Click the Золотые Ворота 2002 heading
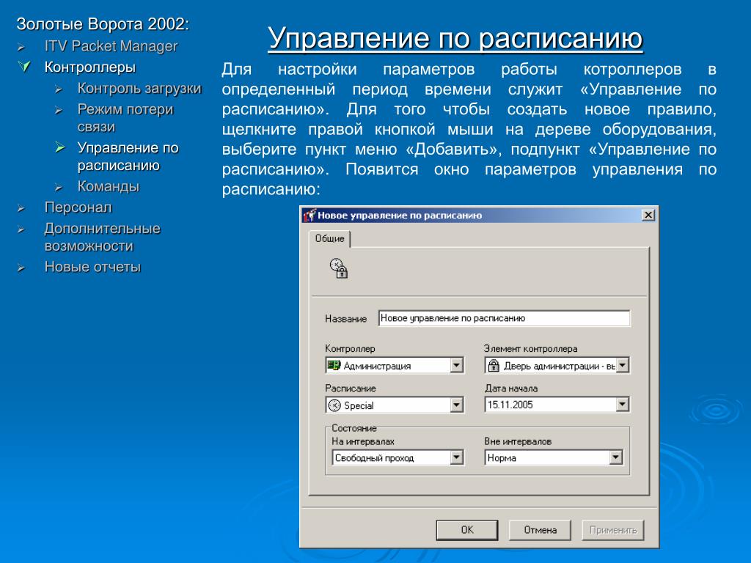This screenshot has width=751, height=563. (x=103, y=24)
